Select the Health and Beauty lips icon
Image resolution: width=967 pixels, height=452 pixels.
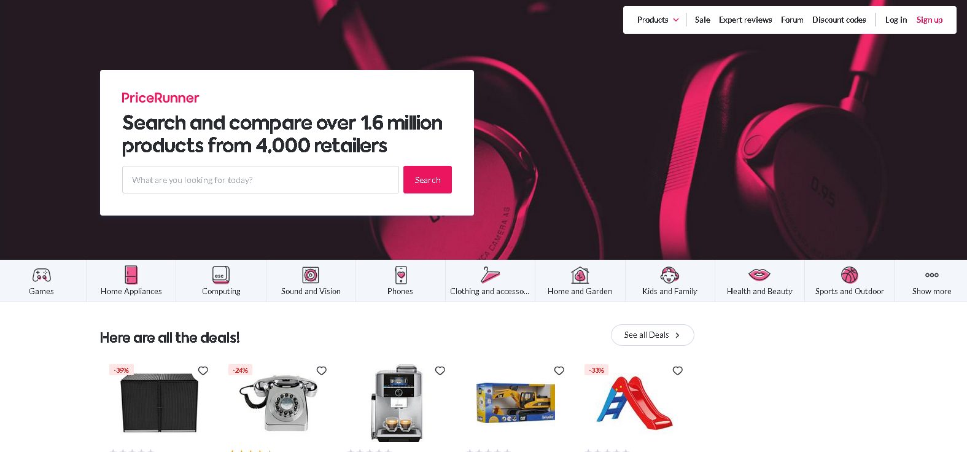759,275
